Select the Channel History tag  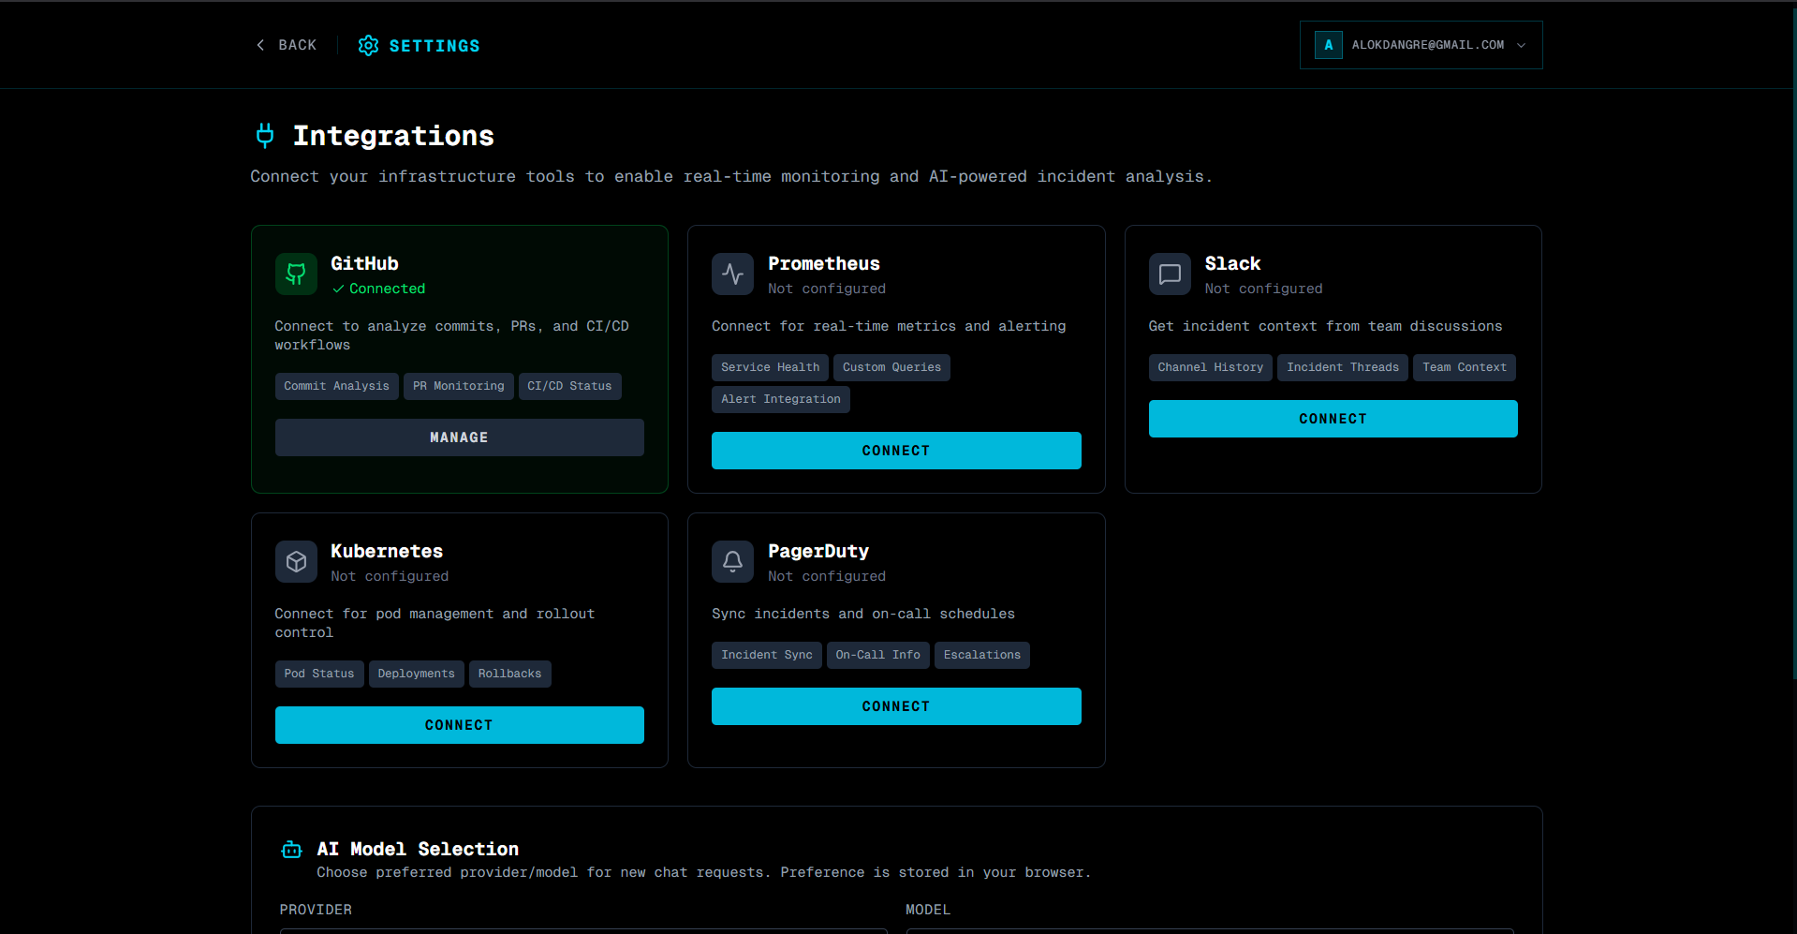1211,367
